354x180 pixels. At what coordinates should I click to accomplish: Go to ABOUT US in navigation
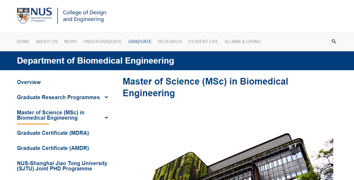[47, 42]
